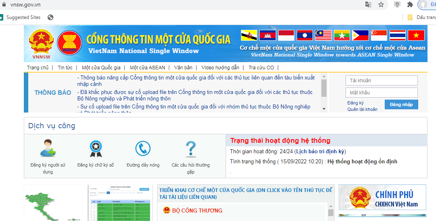Open the Lịch bảo trì định kỳ link
Viewport: 436px width, 221px height.
320,151
